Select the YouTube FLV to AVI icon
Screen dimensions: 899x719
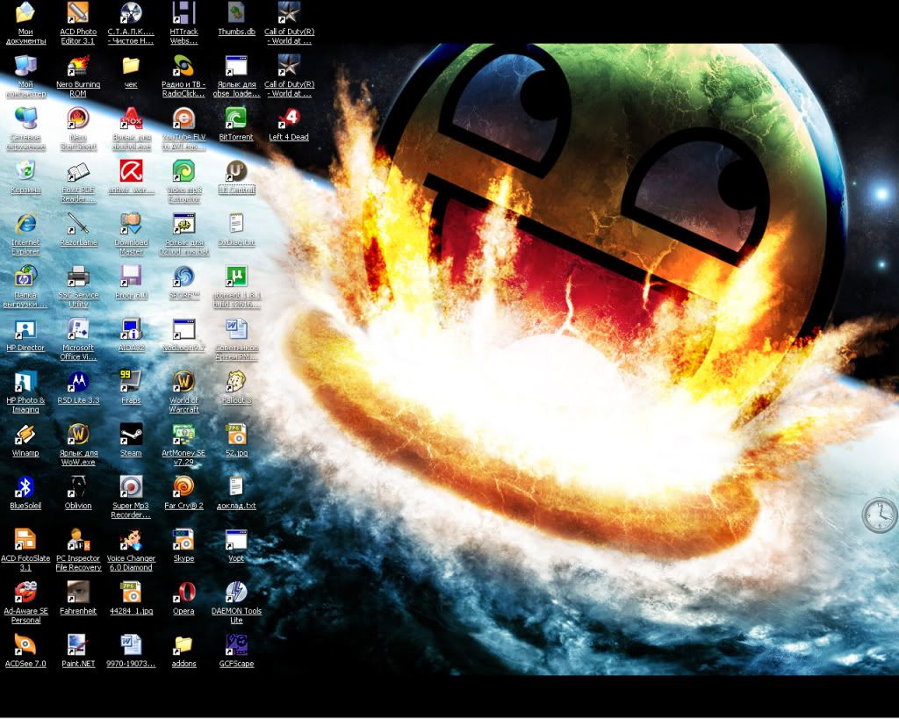pyautogui.click(x=183, y=119)
